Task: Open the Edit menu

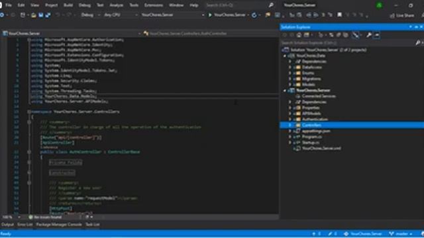Action: [21, 5]
